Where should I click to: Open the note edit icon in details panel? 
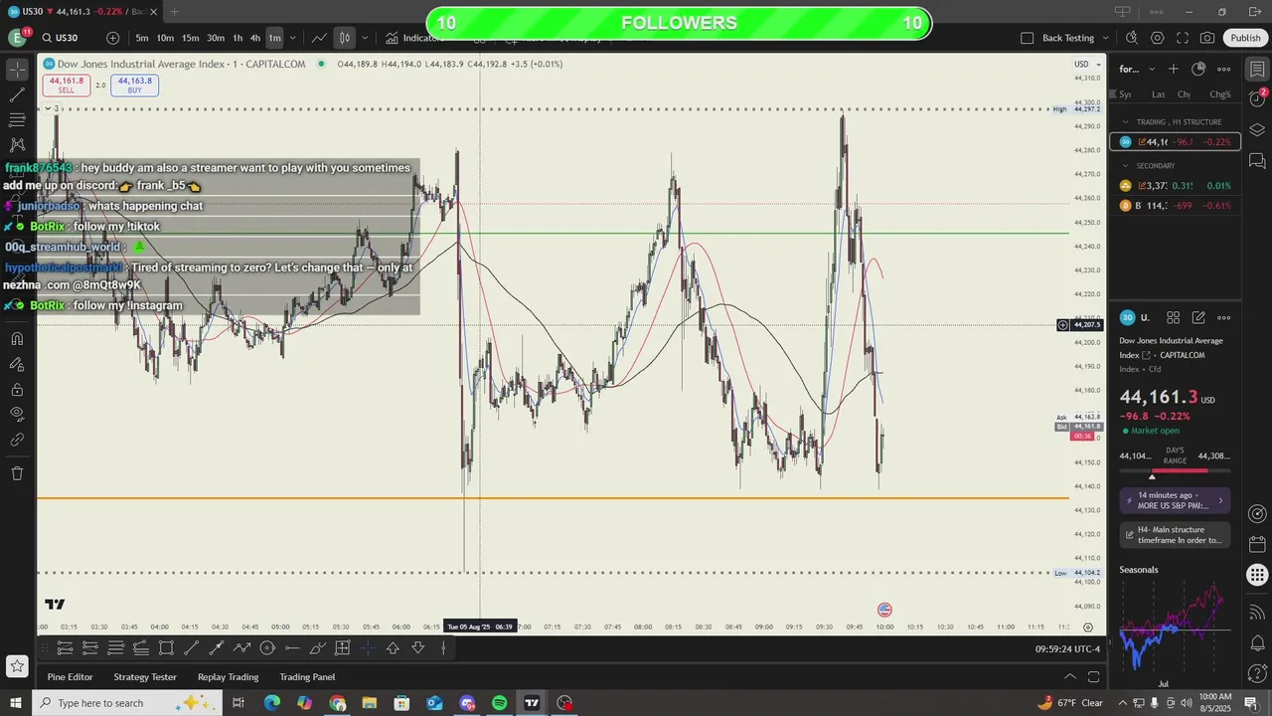[x=1198, y=317]
